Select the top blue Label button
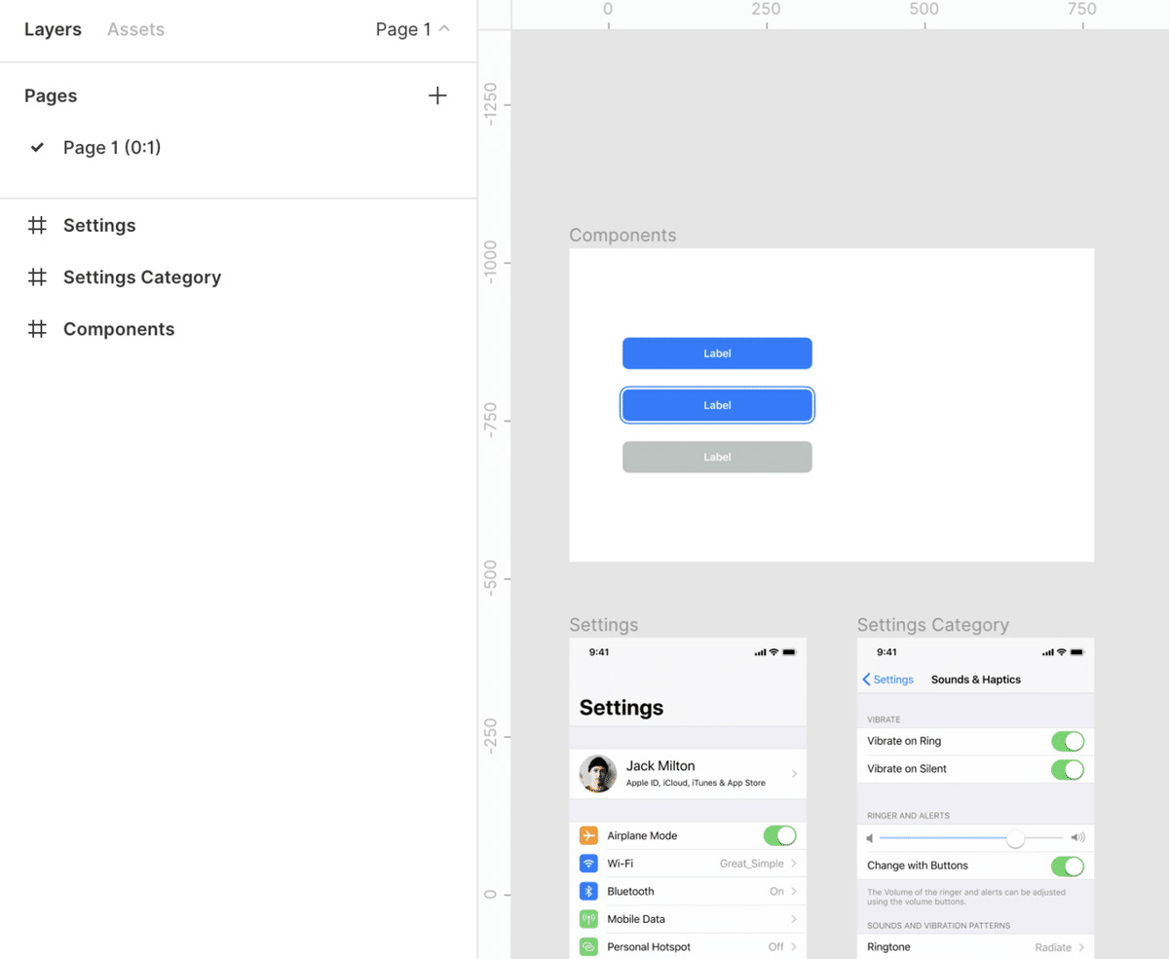 717,353
